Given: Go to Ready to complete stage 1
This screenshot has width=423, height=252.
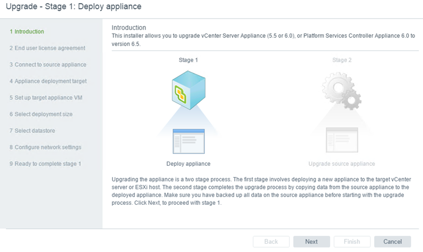Looking at the screenshot, I should point(45,164).
